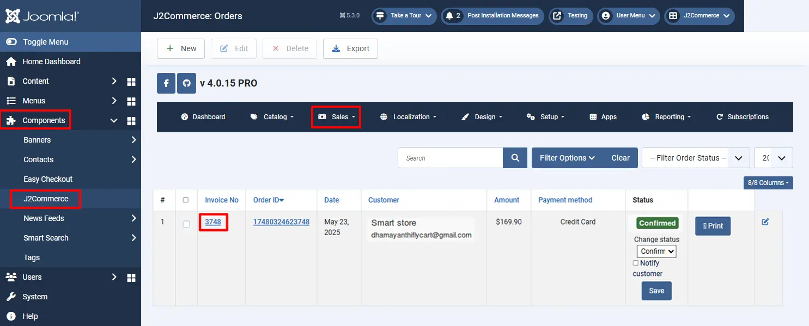Open the 8/8 Columns dropdown
Viewport: 809px width, 326px height.
[768, 183]
